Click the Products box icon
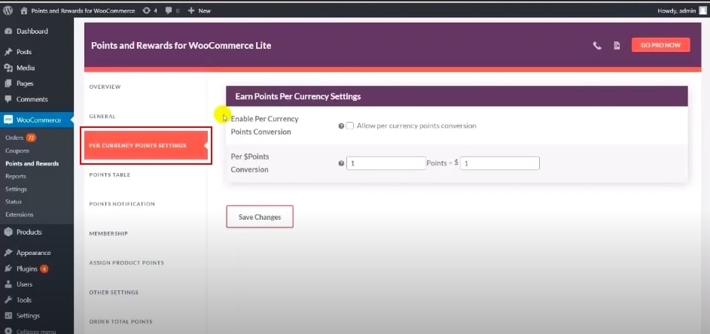 8,232
